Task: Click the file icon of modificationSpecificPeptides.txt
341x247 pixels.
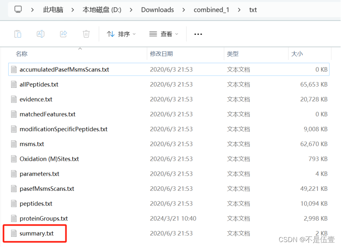Action: pos(14,129)
